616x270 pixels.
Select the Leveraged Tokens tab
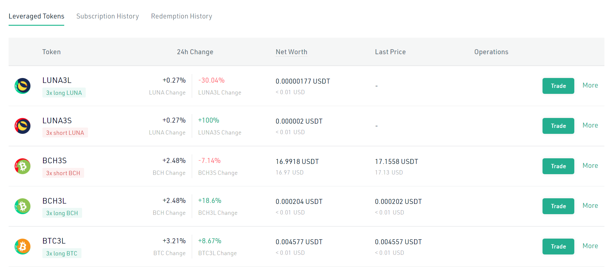coord(36,16)
